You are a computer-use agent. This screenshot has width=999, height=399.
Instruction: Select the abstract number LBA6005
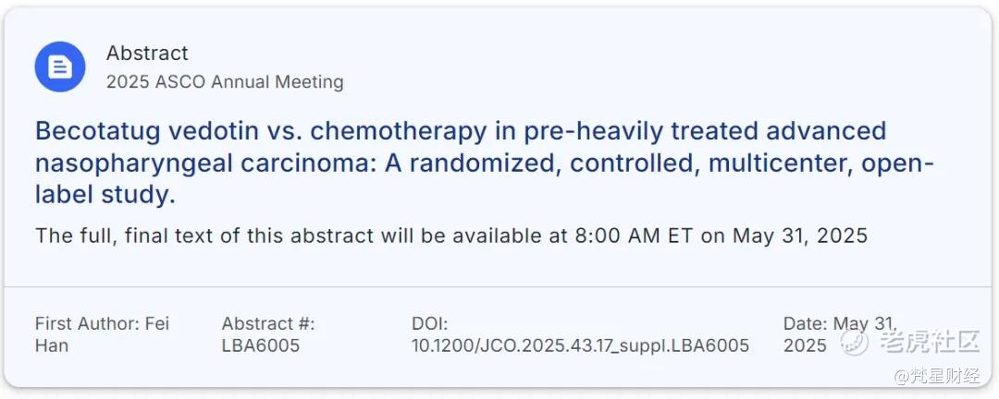click(261, 345)
